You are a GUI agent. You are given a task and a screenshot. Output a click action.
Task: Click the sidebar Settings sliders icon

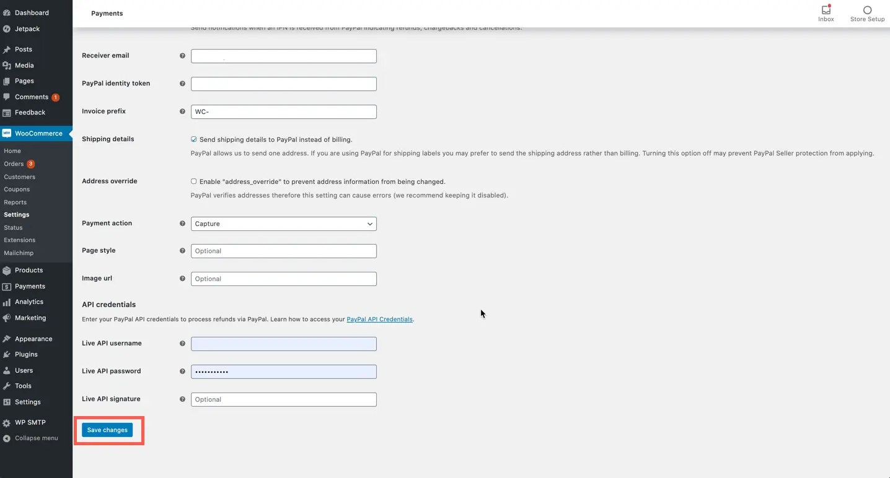point(7,402)
